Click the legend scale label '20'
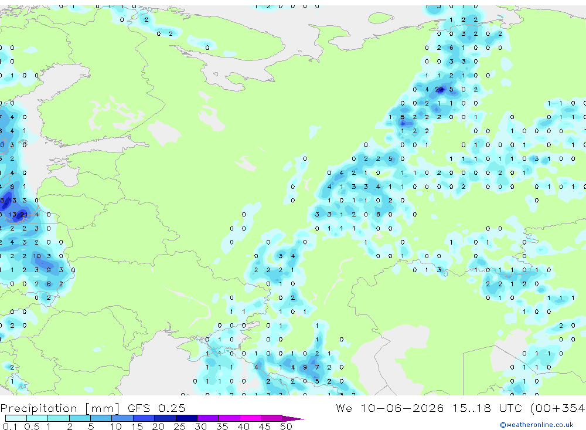 (158, 426)
